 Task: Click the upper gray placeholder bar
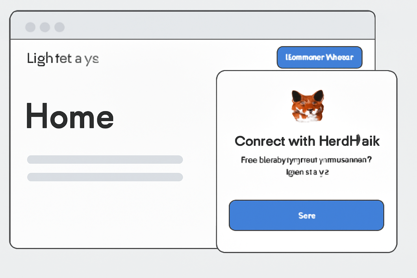pos(105,160)
